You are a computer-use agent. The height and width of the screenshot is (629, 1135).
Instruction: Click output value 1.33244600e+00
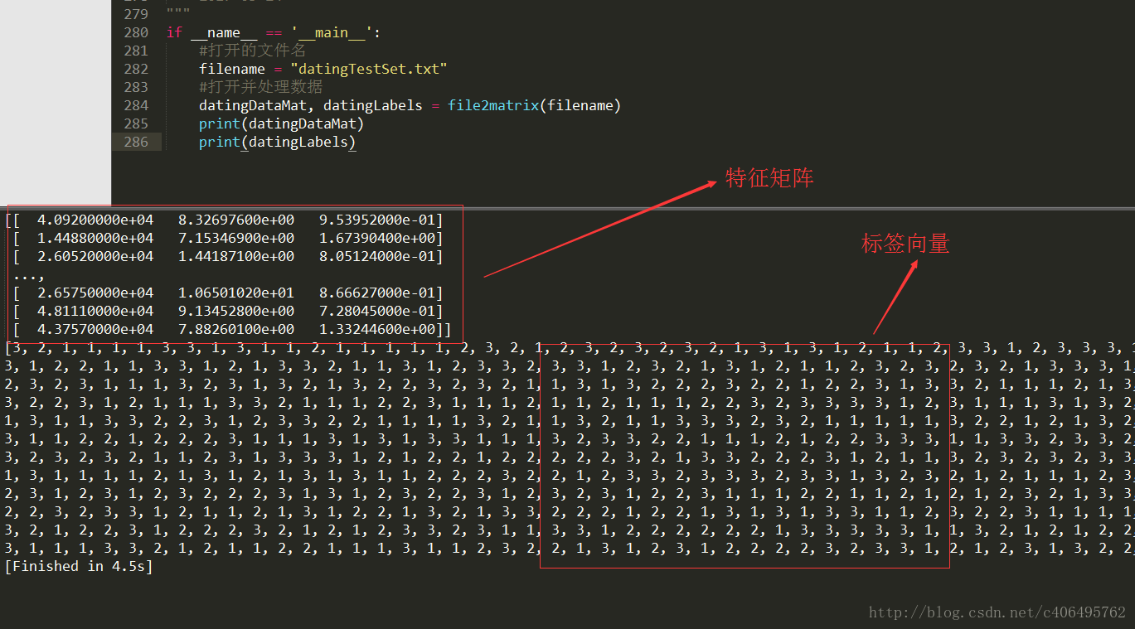point(377,329)
